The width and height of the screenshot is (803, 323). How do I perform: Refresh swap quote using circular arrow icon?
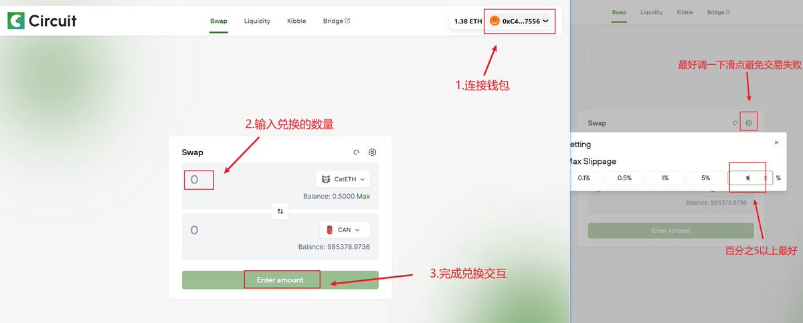pos(357,152)
